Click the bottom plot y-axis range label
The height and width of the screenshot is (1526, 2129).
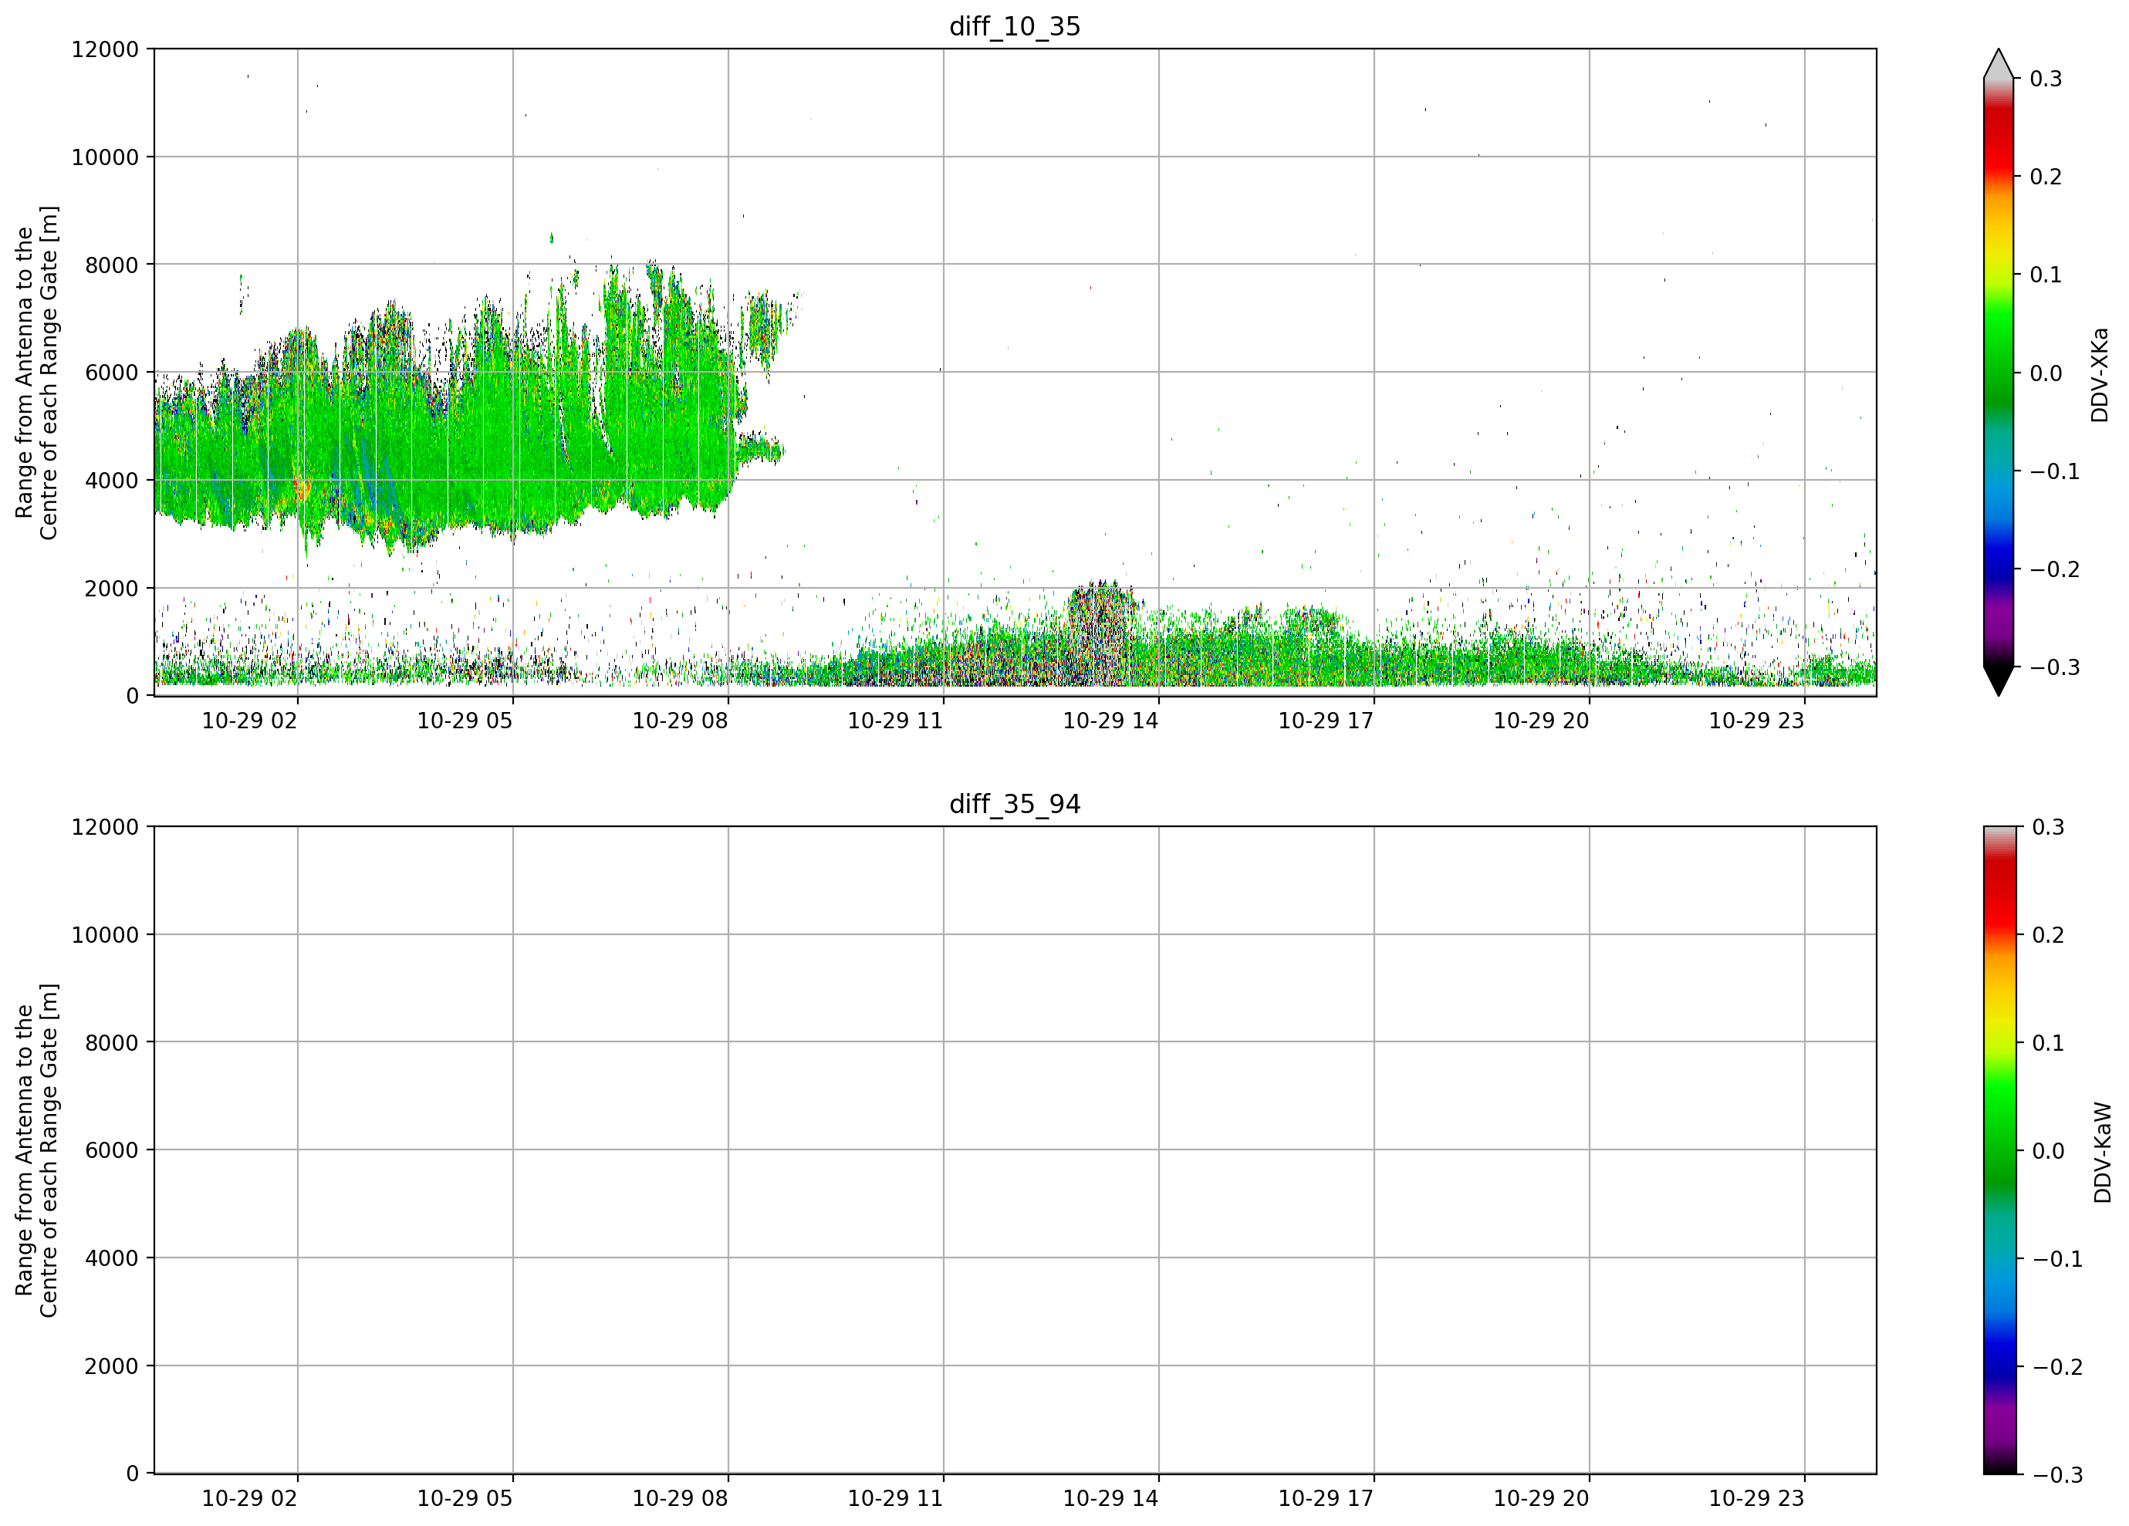(36, 1150)
